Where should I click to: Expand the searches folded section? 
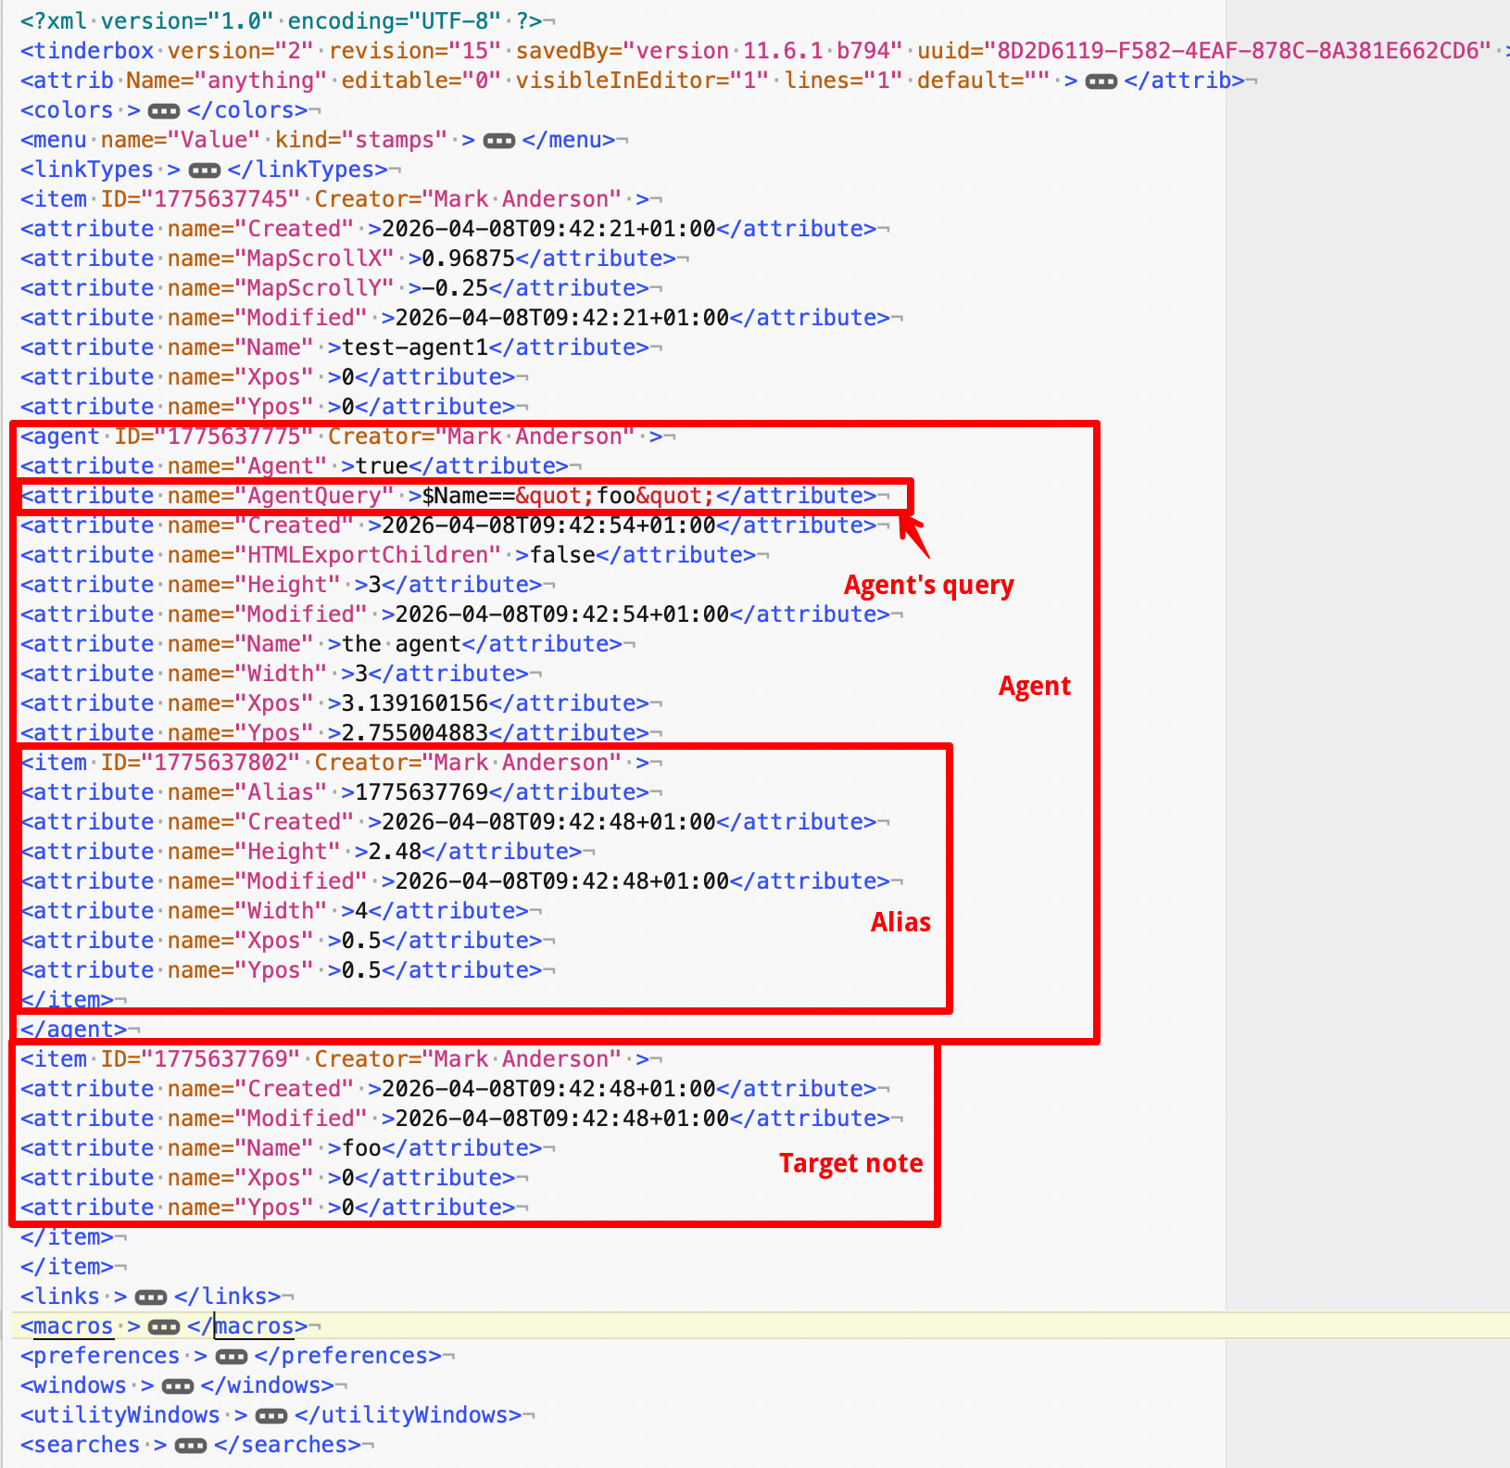[x=190, y=1446]
